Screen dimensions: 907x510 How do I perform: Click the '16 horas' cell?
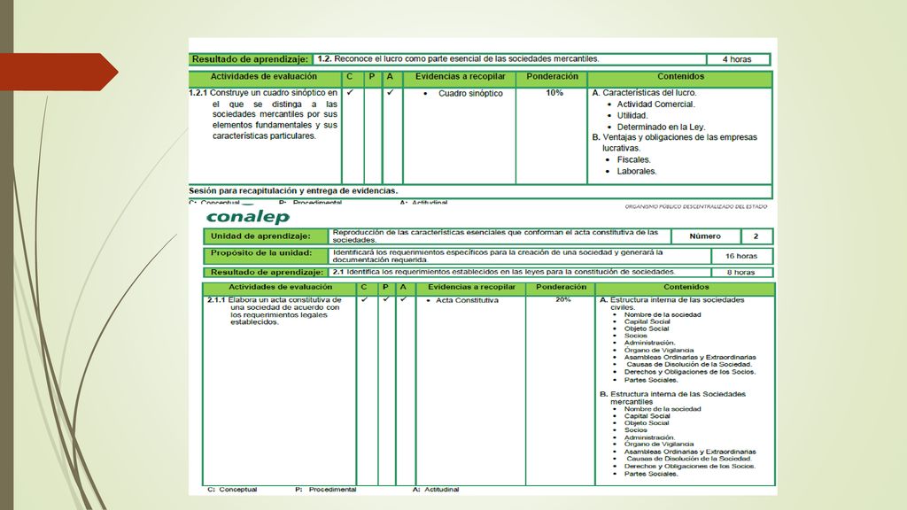click(x=741, y=256)
